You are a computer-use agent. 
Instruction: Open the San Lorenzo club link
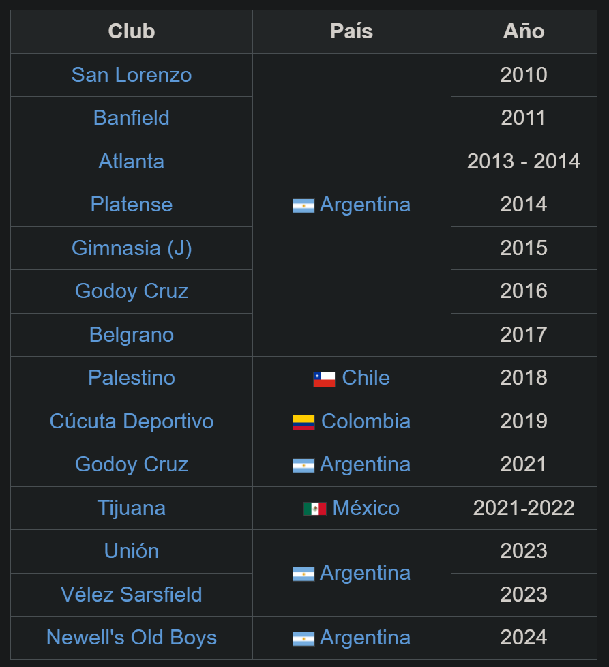coord(132,75)
